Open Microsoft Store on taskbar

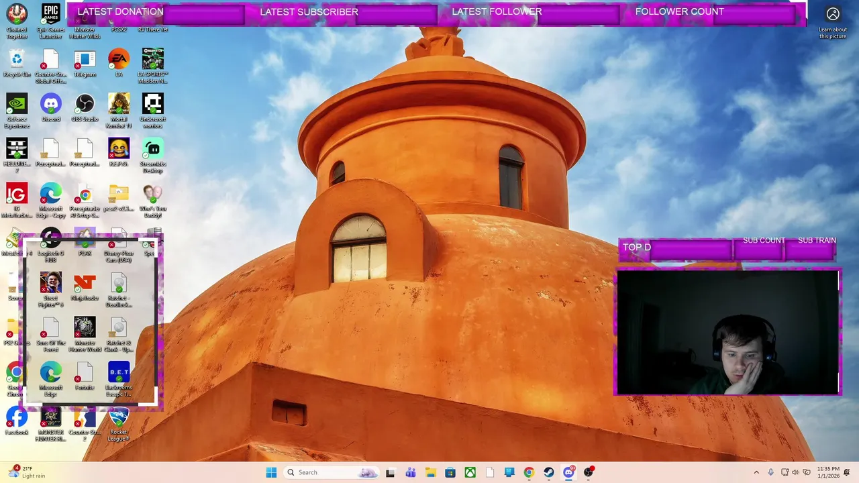click(x=450, y=472)
